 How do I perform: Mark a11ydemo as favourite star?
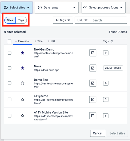[23, 99]
